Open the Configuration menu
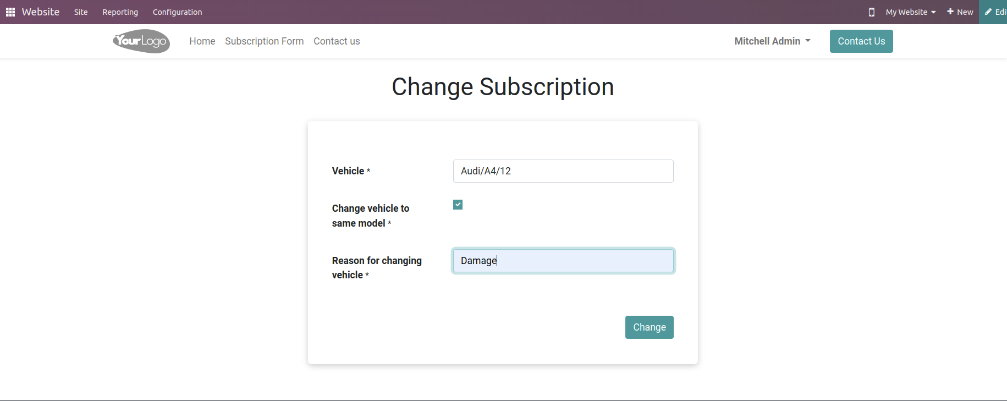 click(x=177, y=12)
